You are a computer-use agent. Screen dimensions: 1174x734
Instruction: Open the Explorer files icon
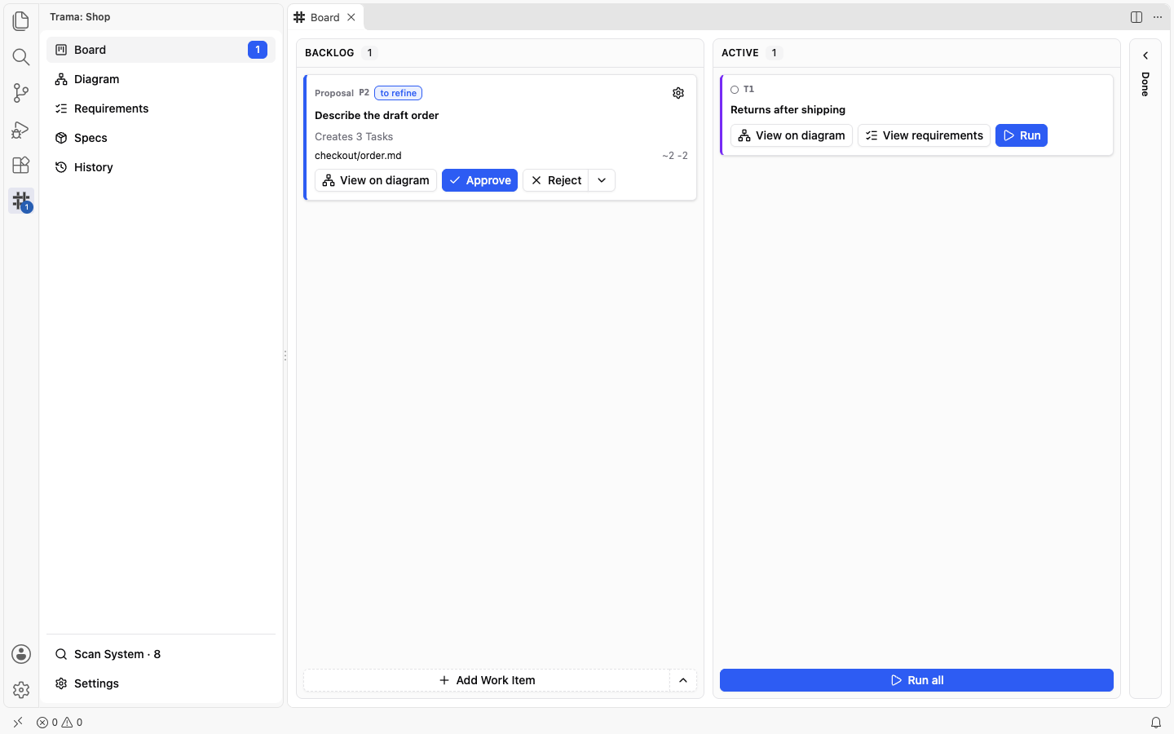coord(21,21)
